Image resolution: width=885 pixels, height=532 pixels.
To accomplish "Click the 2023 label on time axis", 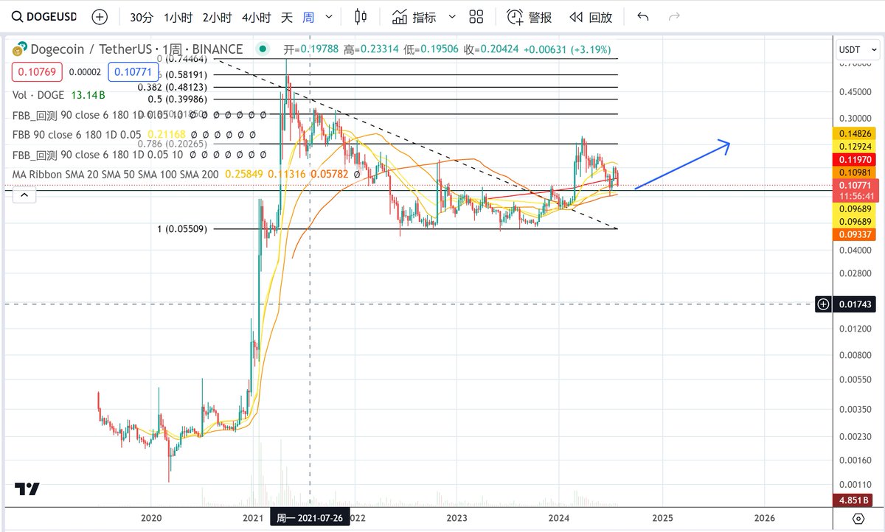I will [x=457, y=517].
